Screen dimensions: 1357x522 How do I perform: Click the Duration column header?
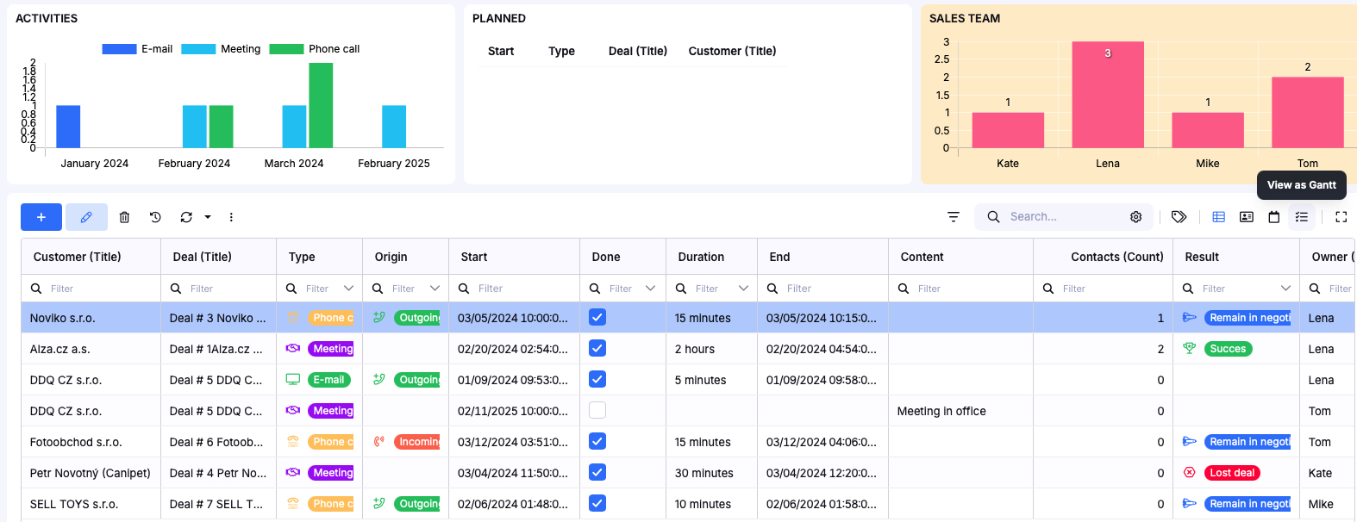click(x=701, y=257)
